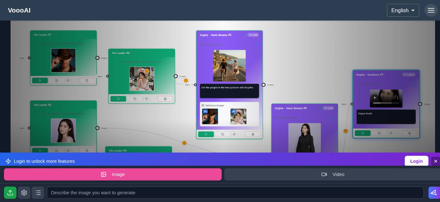Run the File Loader #1 node with its play button

[x=40, y=80]
